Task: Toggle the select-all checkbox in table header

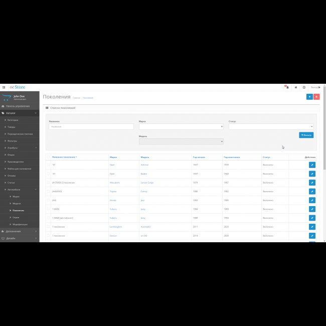Action: (48, 157)
